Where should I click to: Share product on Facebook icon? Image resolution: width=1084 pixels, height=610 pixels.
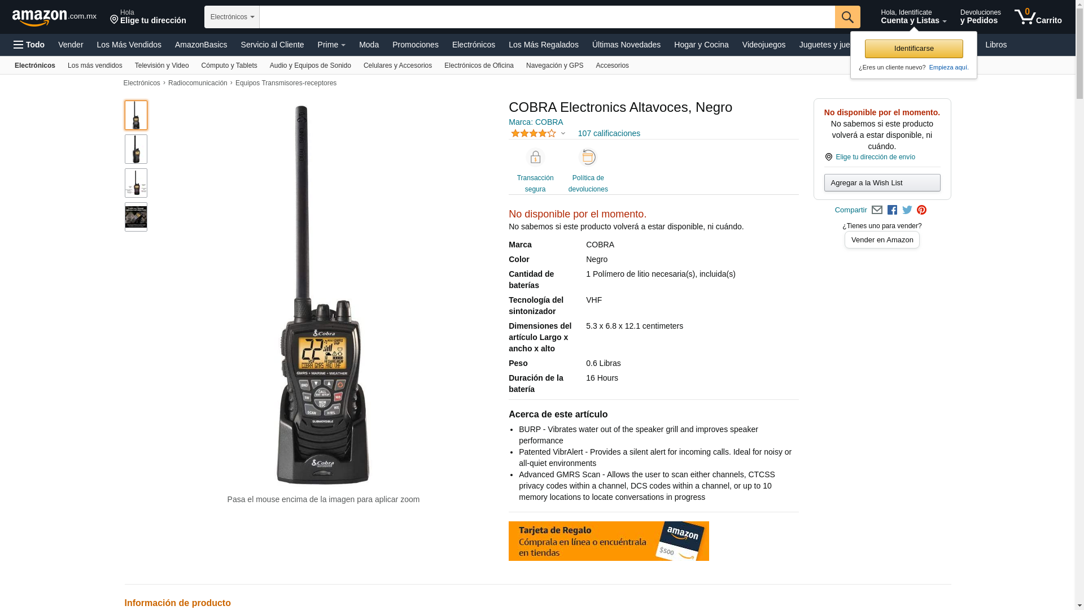tap(892, 210)
